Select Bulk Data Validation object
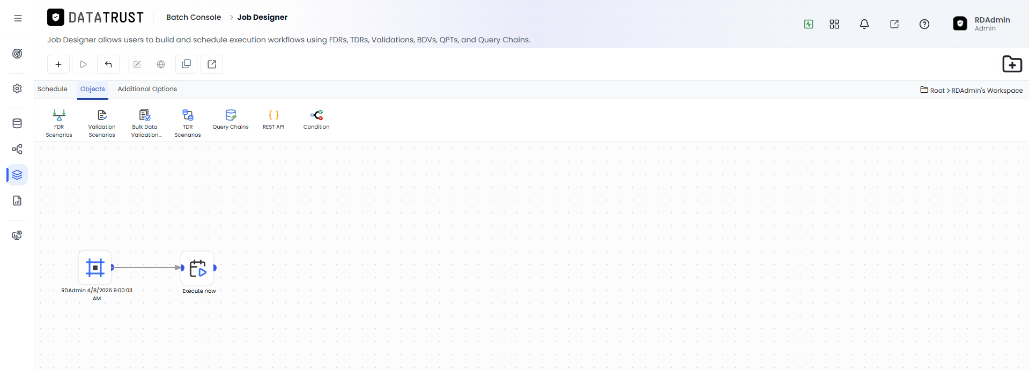This screenshot has height=370, width=1029. click(145, 123)
